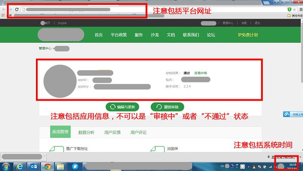Image resolution: width=303 pixels, height=171 pixels.
Task: Open Outlook from the taskbar
Action: 34,167
